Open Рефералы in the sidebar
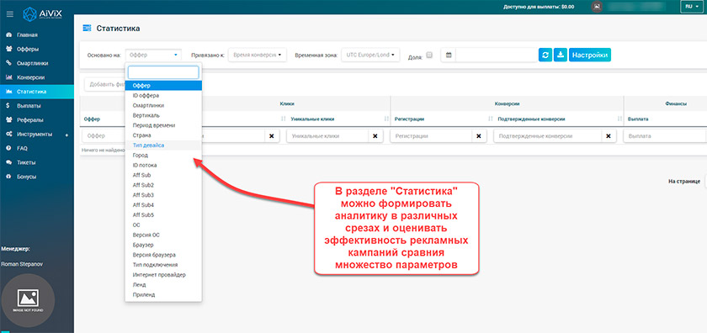Screen dimensions: 707x333 click(x=29, y=120)
